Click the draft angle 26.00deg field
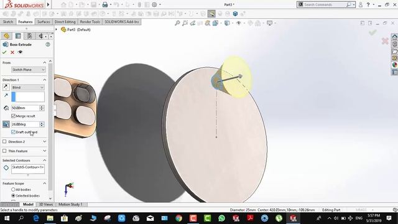The height and width of the screenshot is (224, 398). (25, 124)
